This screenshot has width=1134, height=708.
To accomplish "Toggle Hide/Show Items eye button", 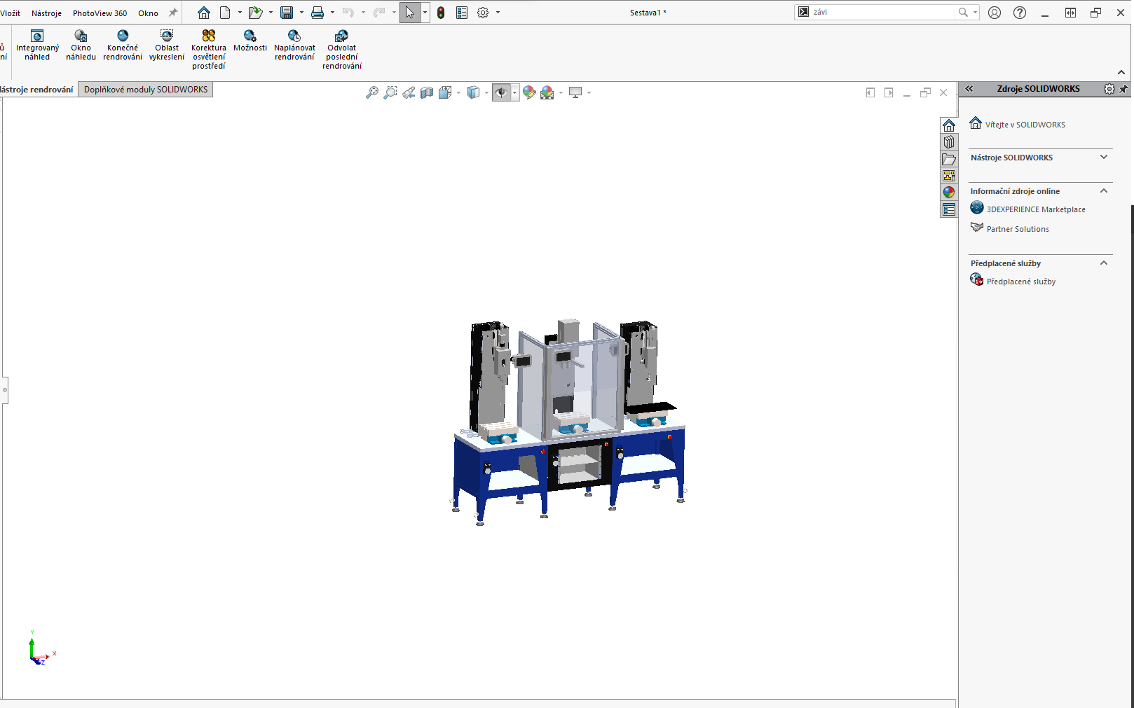I will coord(502,92).
